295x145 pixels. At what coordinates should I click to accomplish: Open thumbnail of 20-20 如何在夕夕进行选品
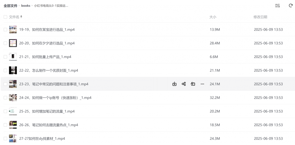[13, 43]
